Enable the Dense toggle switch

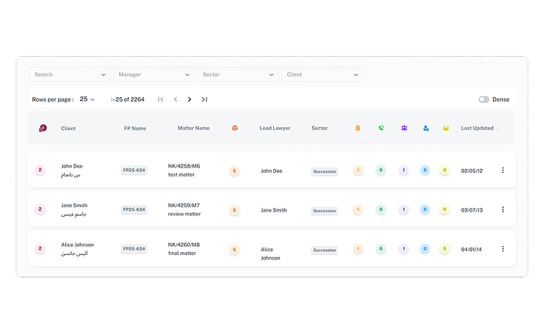point(483,99)
